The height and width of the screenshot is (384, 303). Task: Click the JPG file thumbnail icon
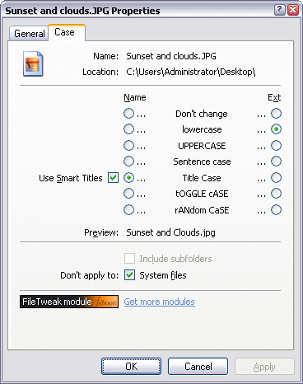[x=33, y=63]
